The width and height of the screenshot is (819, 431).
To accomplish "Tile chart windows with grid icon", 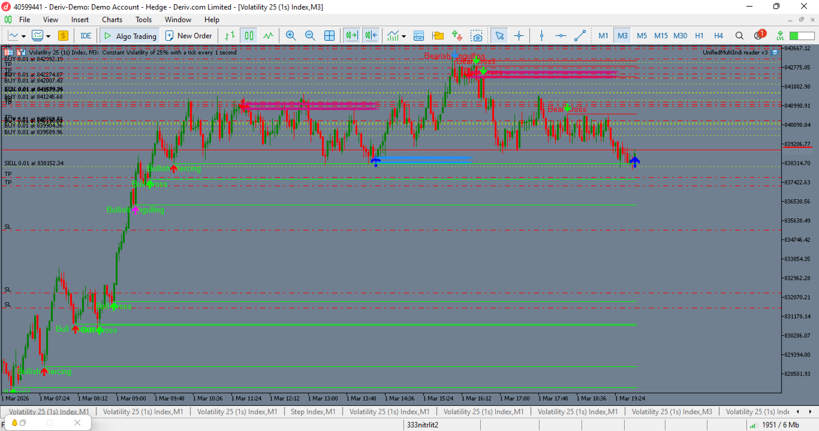I will coord(329,36).
